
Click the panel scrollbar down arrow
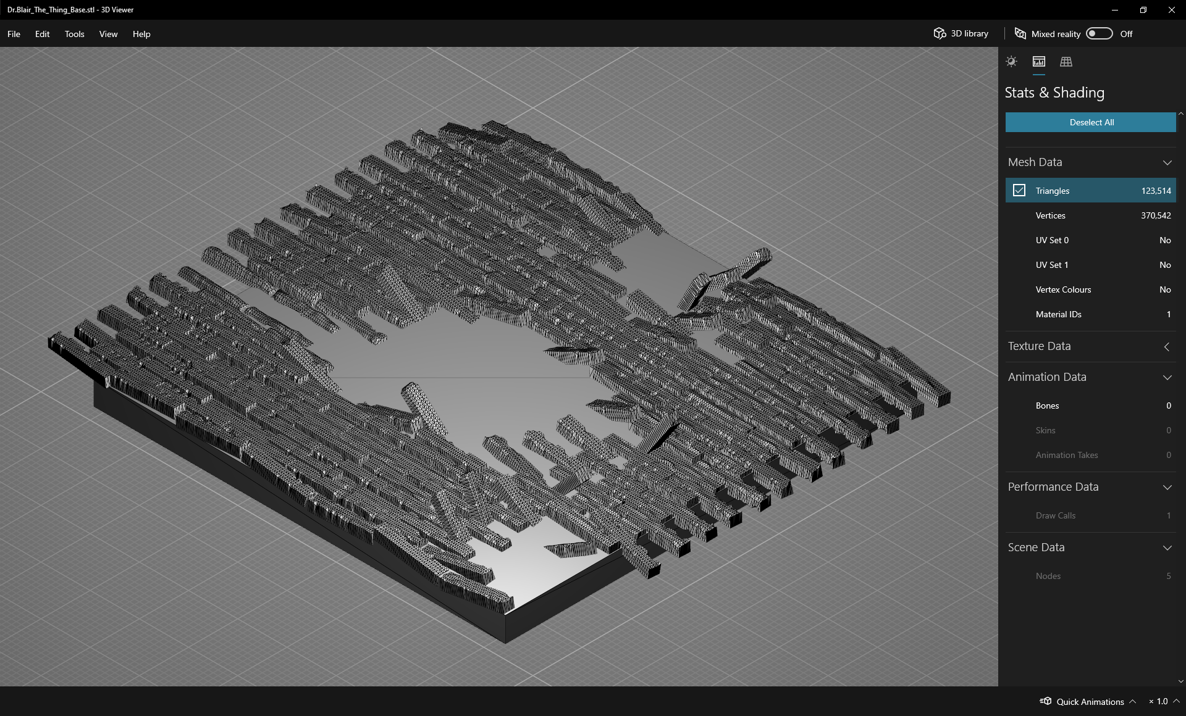click(1181, 681)
